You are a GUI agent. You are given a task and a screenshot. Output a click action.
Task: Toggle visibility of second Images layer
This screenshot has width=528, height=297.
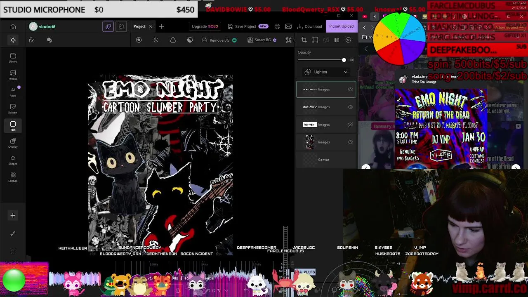click(350, 107)
